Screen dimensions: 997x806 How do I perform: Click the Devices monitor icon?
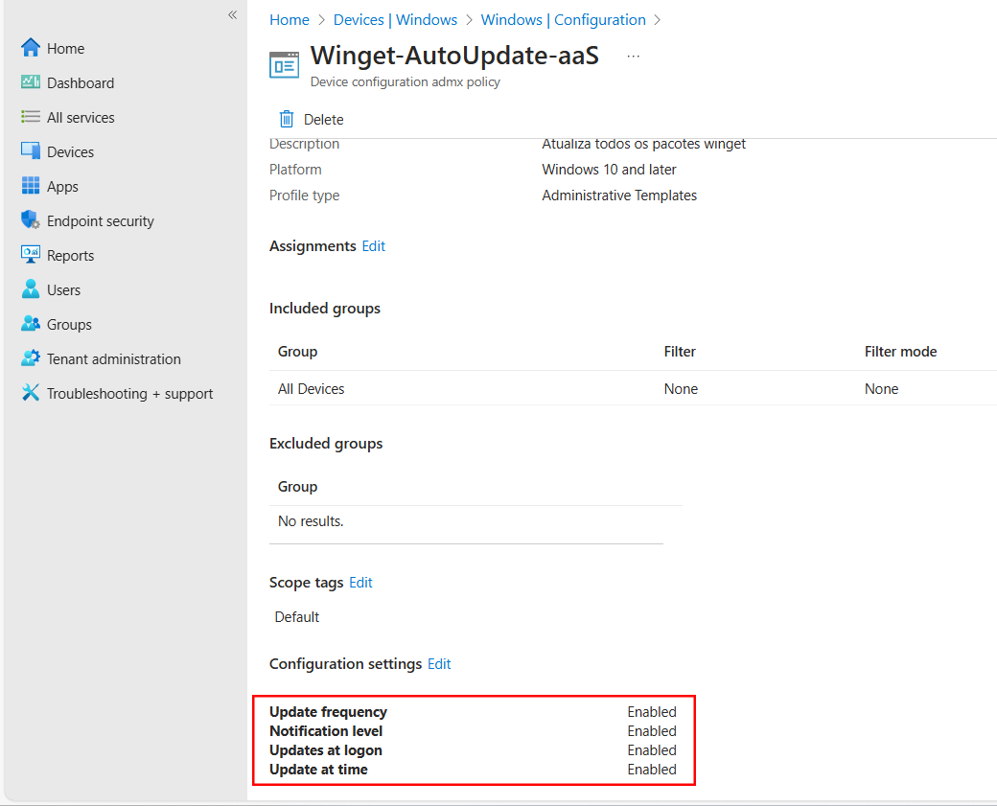[x=31, y=151]
